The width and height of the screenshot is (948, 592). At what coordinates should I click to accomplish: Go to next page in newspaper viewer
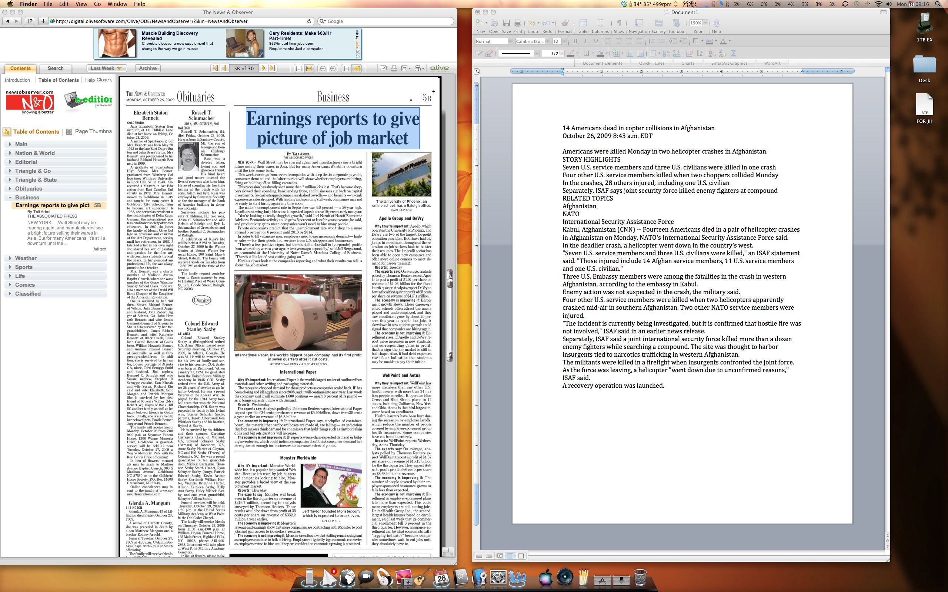coord(264,68)
